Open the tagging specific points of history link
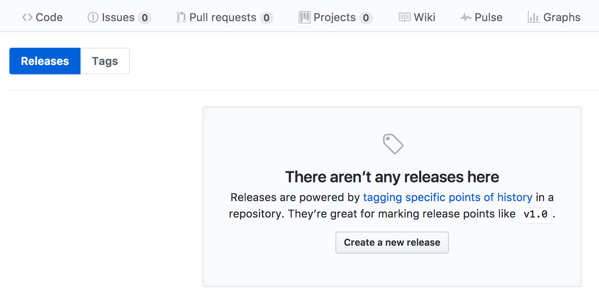 pos(448,197)
